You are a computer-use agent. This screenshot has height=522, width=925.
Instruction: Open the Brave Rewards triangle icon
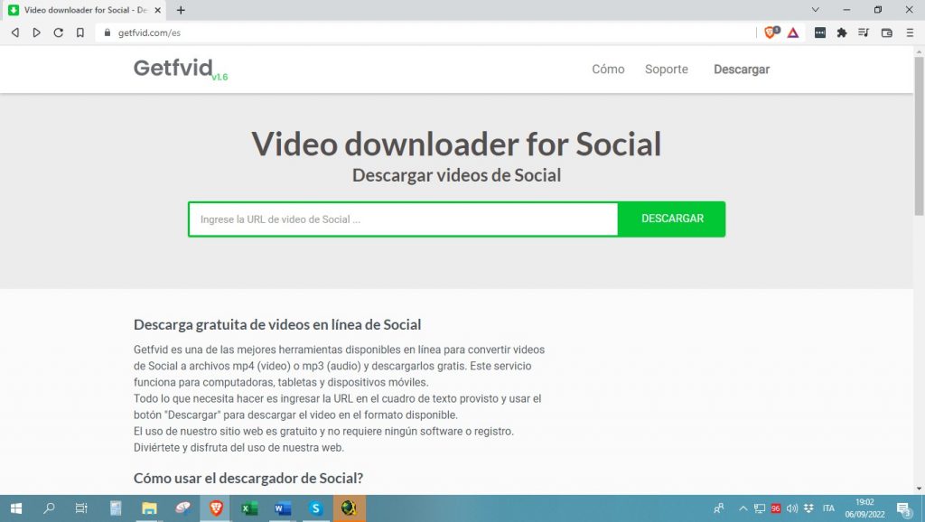(792, 33)
